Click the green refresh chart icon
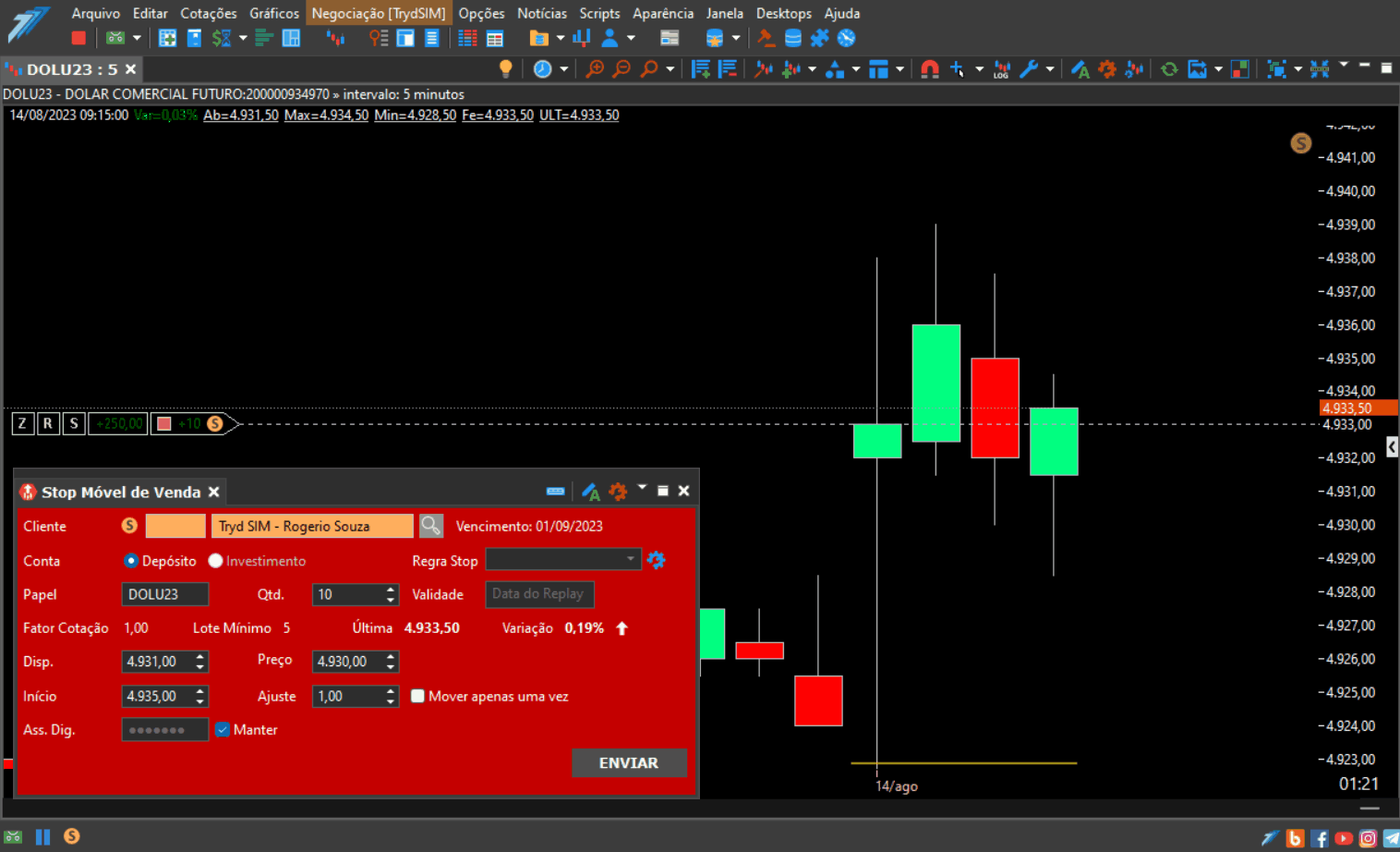Image resolution: width=1400 pixels, height=852 pixels. (1169, 68)
